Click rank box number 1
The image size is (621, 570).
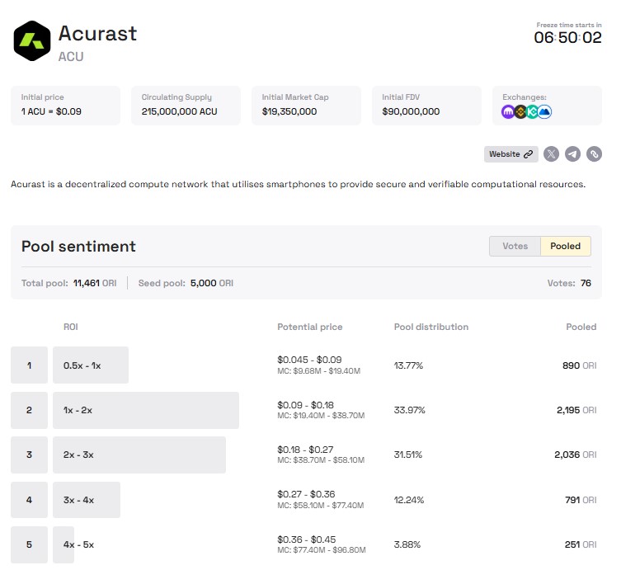tap(30, 365)
